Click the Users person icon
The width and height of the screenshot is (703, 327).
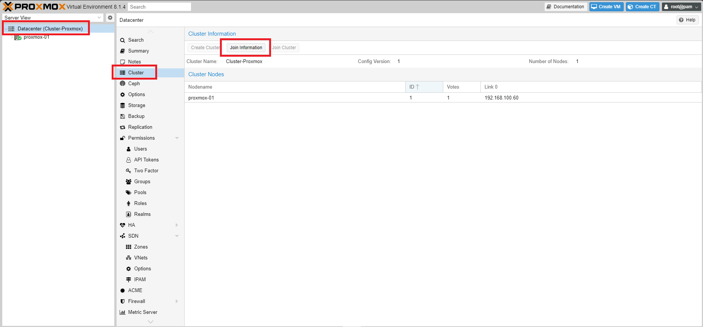coord(129,149)
